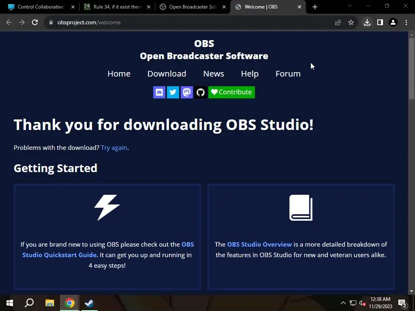Select the Welcome | OBS tab
This screenshot has width=415, height=311.
[x=268, y=7]
